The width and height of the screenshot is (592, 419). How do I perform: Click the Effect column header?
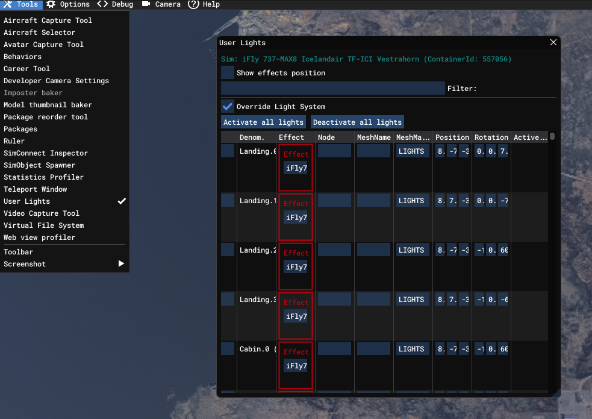click(x=291, y=137)
